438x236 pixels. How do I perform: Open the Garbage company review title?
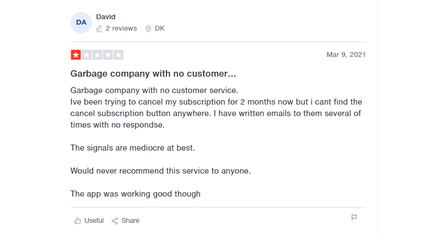tap(153, 73)
